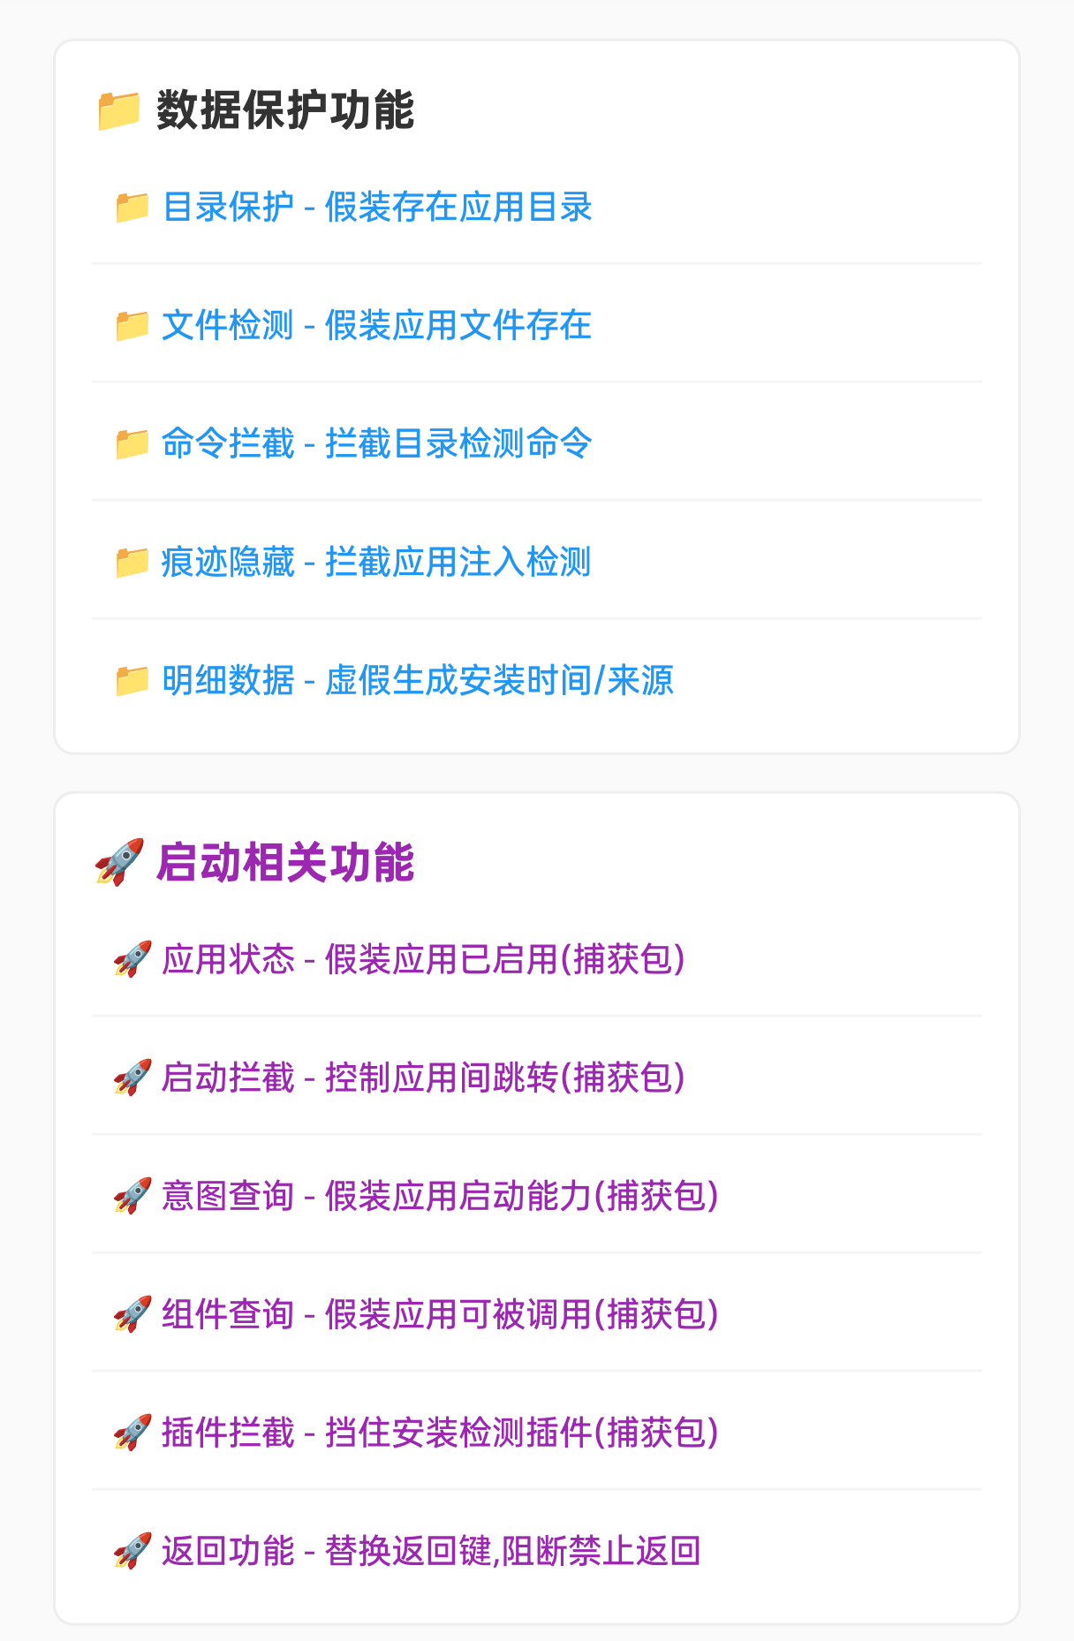
Task: Click rocket icon next to 启动拦截
Action: coord(132,1078)
